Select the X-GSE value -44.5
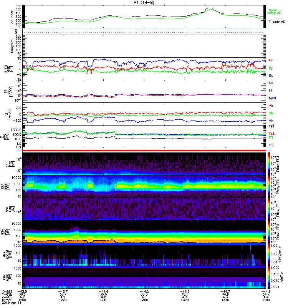The height and width of the screenshot is (308, 288). pyautogui.click(x=185, y=291)
